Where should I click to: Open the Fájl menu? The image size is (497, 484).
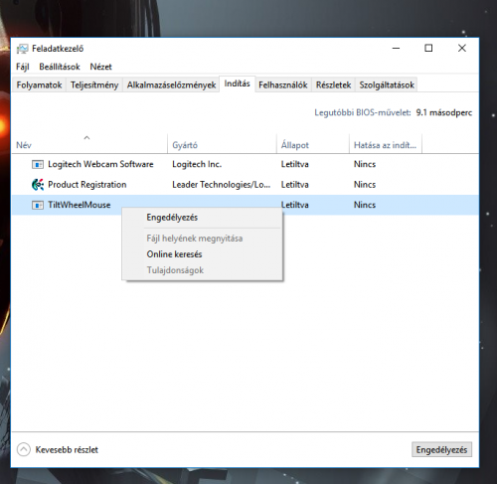[x=23, y=67]
